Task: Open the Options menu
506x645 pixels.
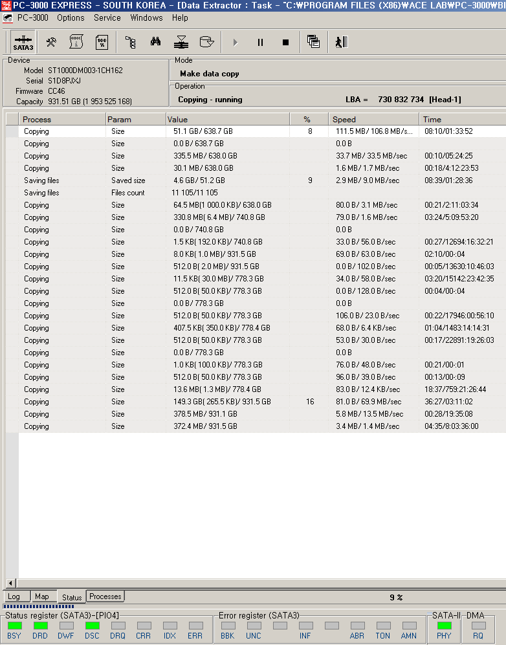Action: (x=71, y=17)
